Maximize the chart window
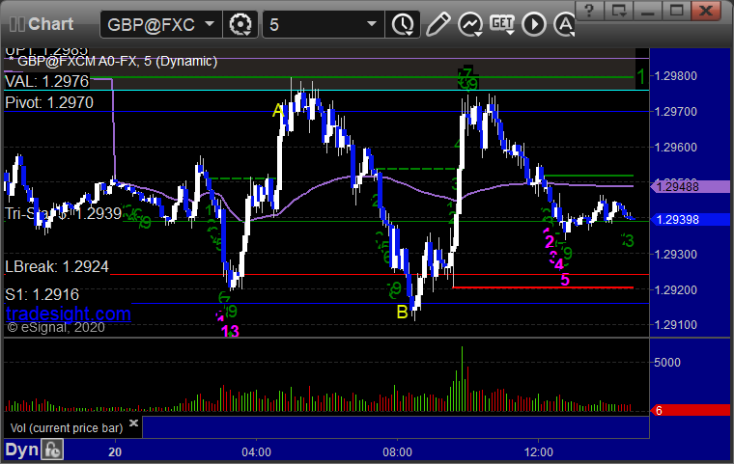Image resolution: width=734 pixels, height=464 pixels. coord(676,11)
